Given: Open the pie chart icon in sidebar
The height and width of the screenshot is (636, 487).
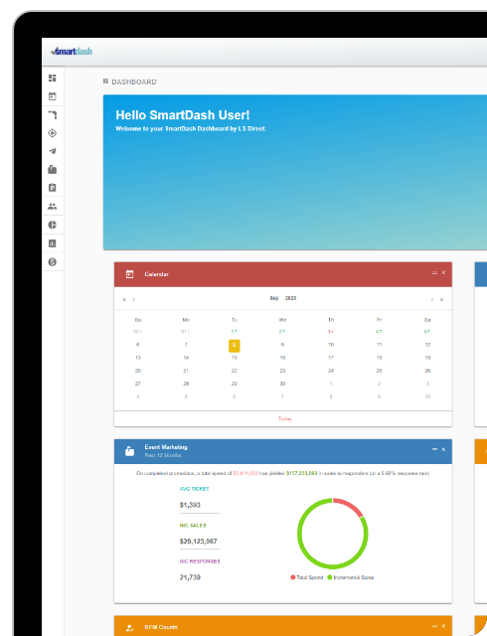Looking at the screenshot, I should pyautogui.click(x=53, y=225).
